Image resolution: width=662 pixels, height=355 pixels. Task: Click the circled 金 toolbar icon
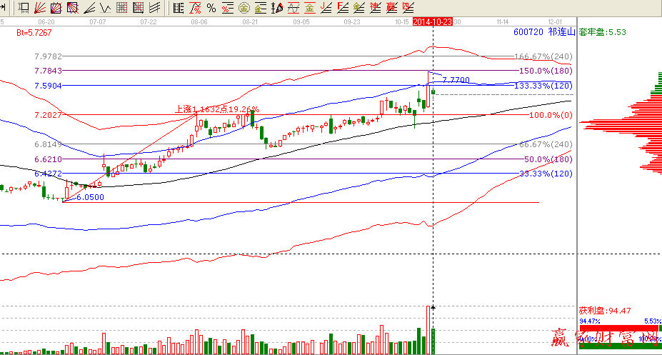244,9
